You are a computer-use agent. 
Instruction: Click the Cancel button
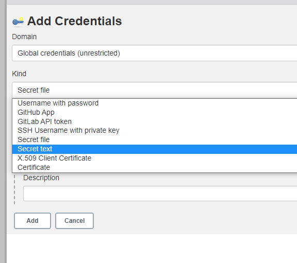coord(74,221)
